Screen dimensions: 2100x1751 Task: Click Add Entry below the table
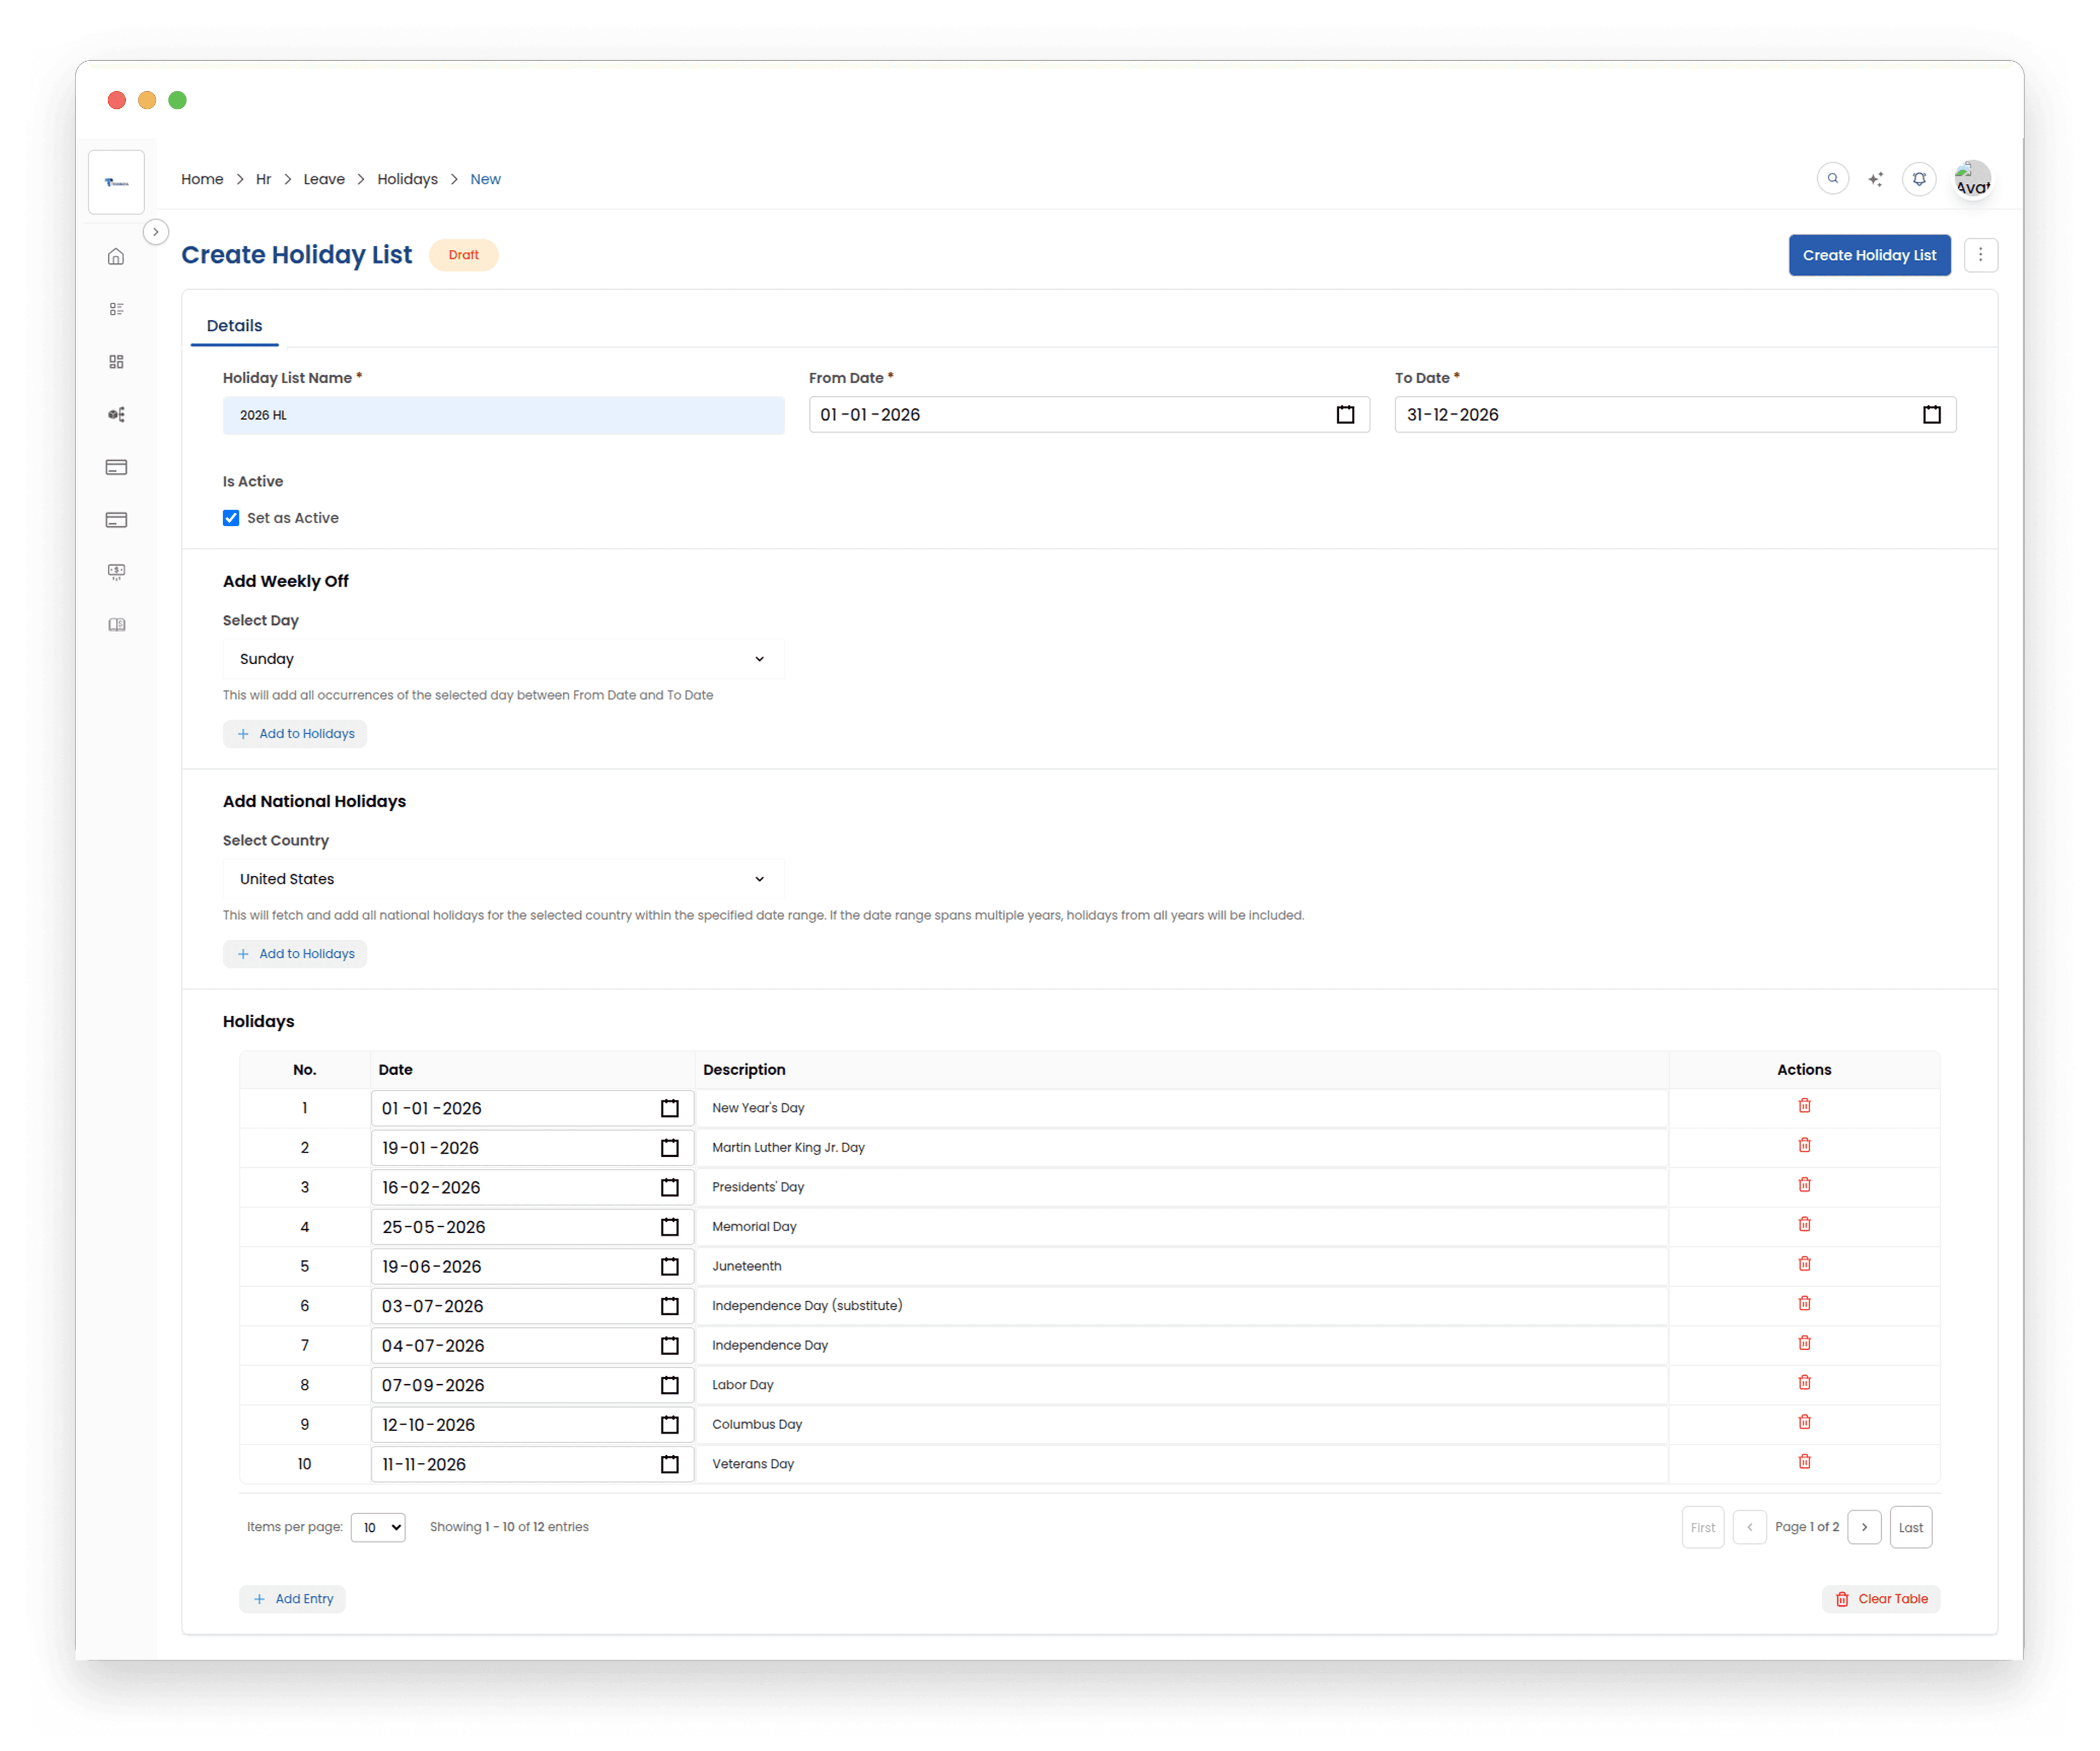293,1599
